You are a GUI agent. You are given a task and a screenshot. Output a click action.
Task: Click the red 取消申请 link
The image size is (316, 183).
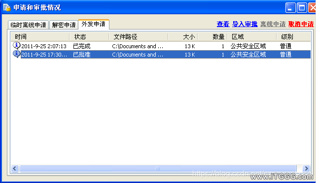(x=301, y=24)
